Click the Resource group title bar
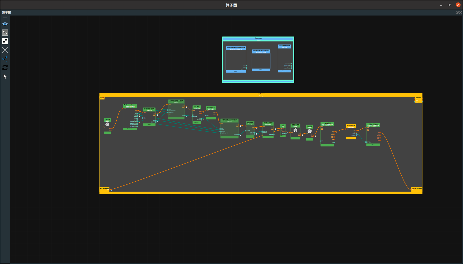This screenshot has height=264, width=463. pyautogui.click(x=258, y=39)
